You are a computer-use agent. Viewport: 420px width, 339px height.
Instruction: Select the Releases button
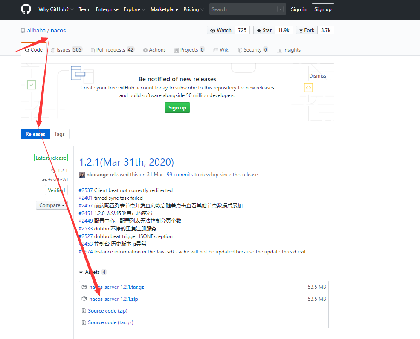click(x=35, y=134)
